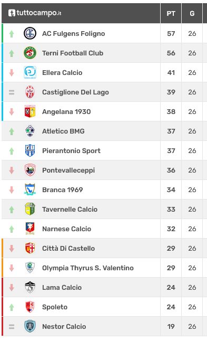
Task: Click Tavernelle Calcio's green up arrow
Action: pos(12,210)
